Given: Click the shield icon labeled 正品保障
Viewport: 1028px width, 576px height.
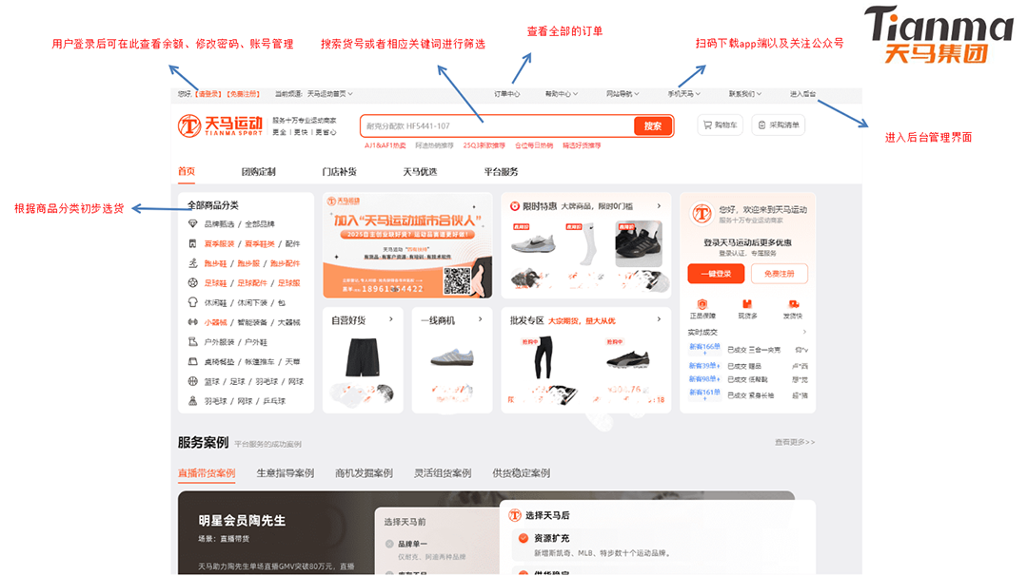Looking at the screenshot, I should pyautogui.click(x=702, y=304).
